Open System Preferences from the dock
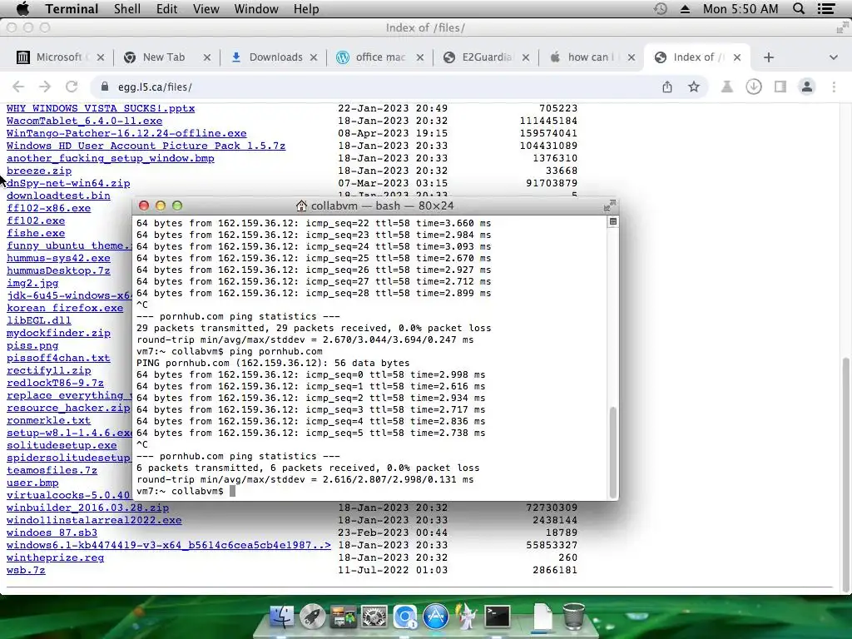Screen dimensions: 852x639 (x=374, y=617)
